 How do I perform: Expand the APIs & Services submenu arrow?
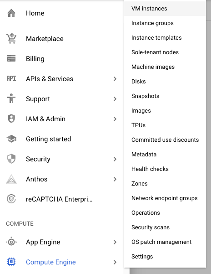click(x=115, y=79)
